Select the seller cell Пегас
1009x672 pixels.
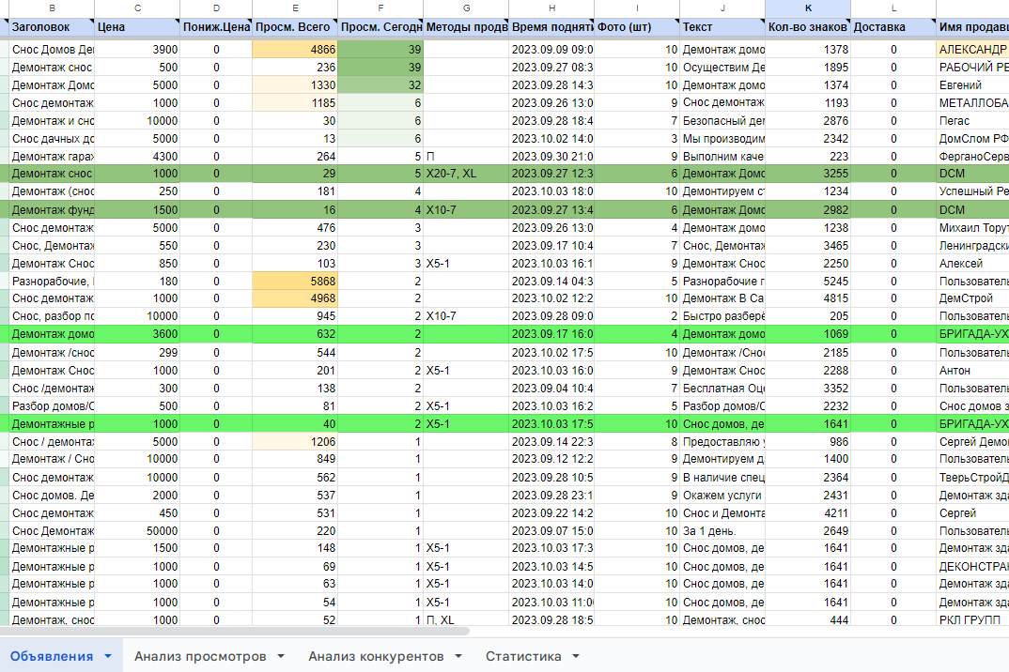[x=972, y=121]
